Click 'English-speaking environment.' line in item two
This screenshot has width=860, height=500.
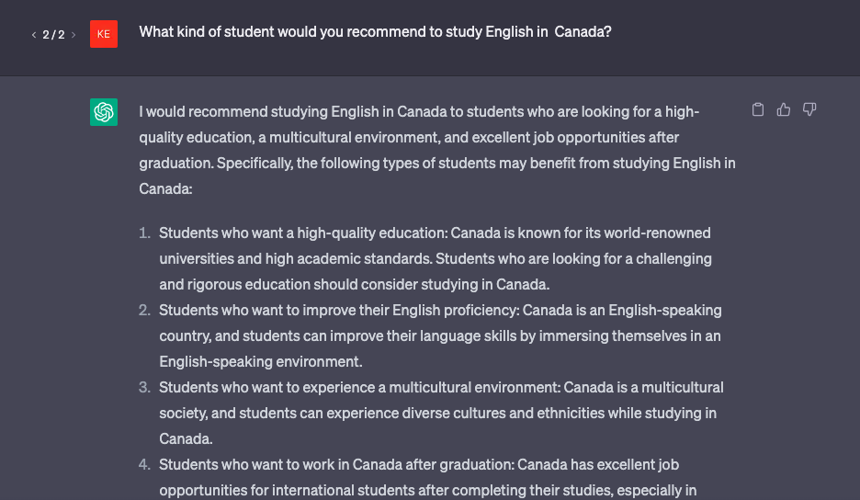(261, 362)
